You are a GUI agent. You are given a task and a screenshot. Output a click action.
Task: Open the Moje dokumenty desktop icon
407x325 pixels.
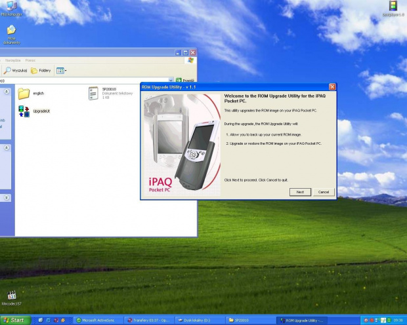(x=11, y=33)
